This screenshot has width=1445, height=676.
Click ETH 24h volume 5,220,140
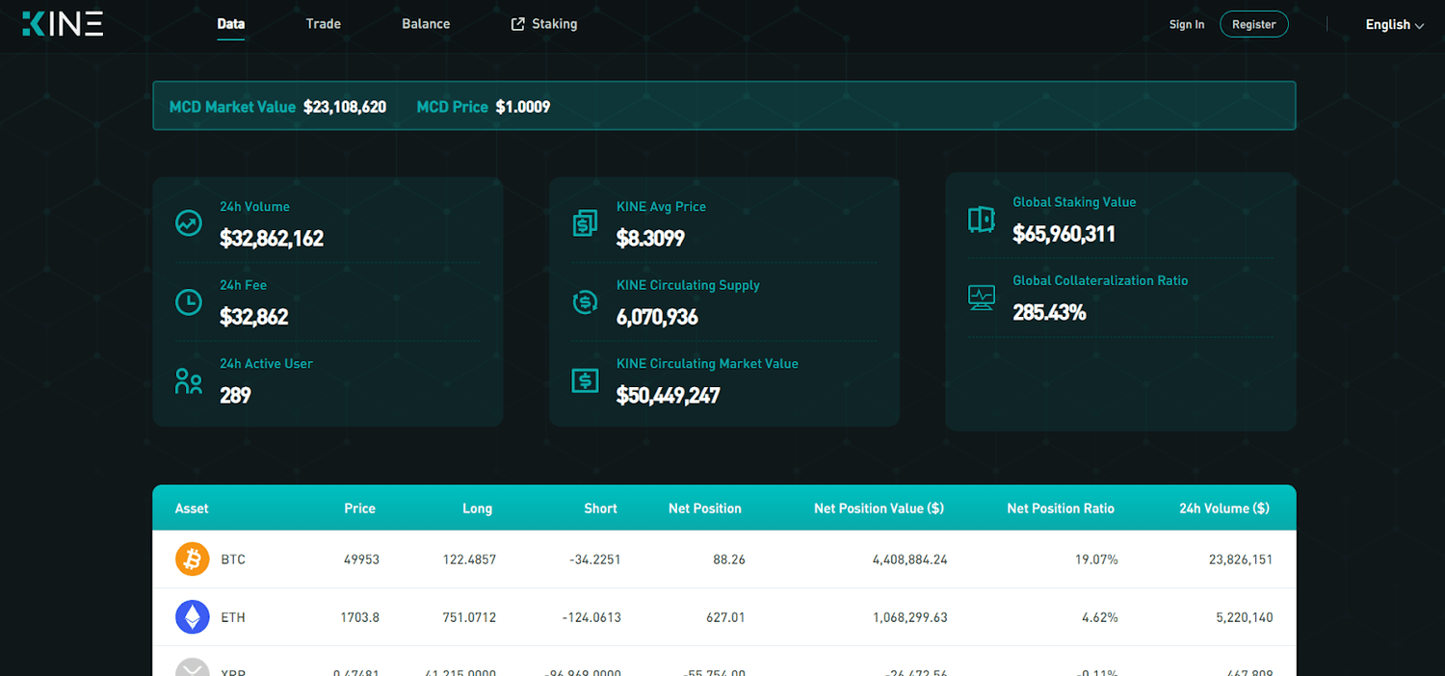click(x=1244, y=617)
